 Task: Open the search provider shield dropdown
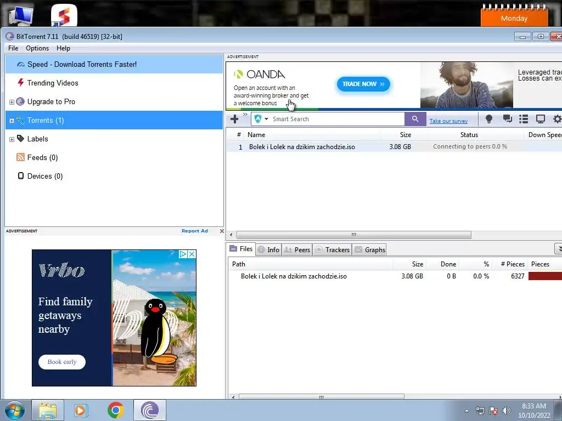tap(261, 119)
